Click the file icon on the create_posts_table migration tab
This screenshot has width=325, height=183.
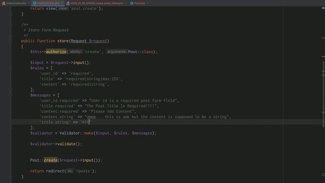tap(68, 3)
